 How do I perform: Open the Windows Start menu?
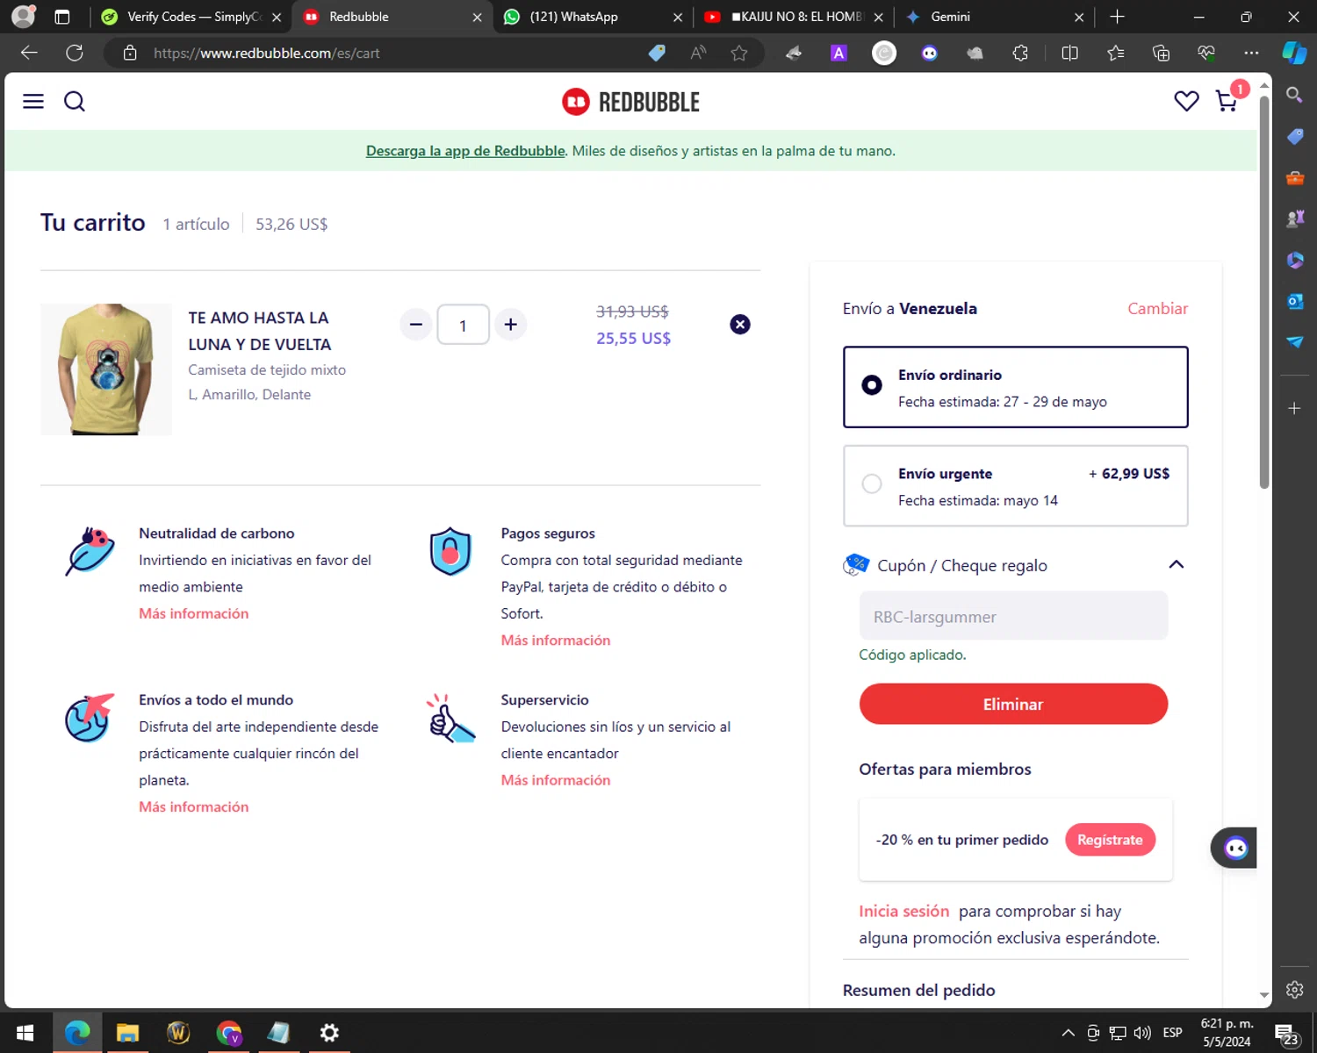25,1033
